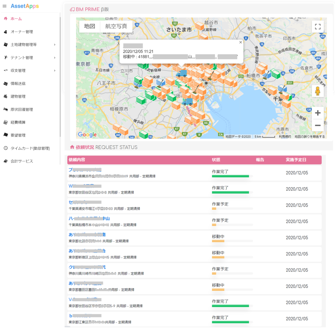Click the 経費精算 calculator icon

(x=6, y=122)
